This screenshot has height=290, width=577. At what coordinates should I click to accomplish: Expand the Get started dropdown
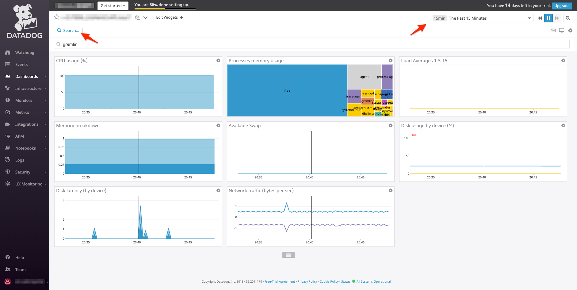113,6
